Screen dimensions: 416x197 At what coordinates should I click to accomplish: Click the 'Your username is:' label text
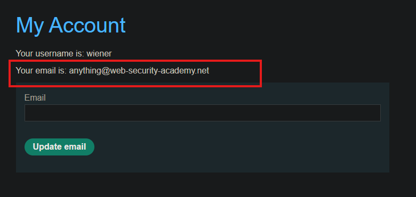(x=50, y=53)
